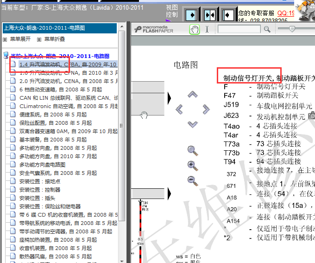
Task: Click tree panel scroll down arrow
Action: 122,261
